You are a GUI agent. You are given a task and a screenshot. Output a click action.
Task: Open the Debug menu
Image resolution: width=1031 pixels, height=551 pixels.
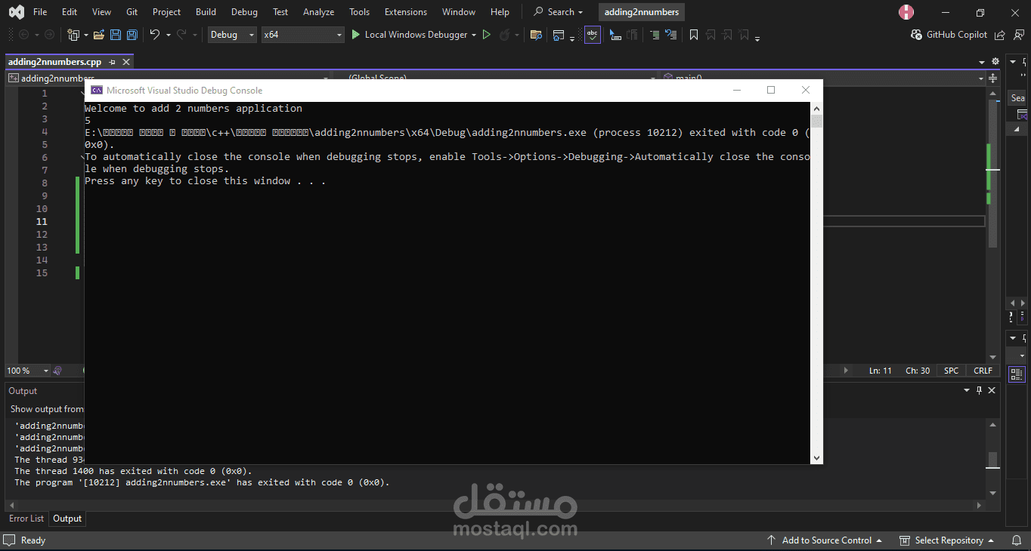(x=244, y=12)
